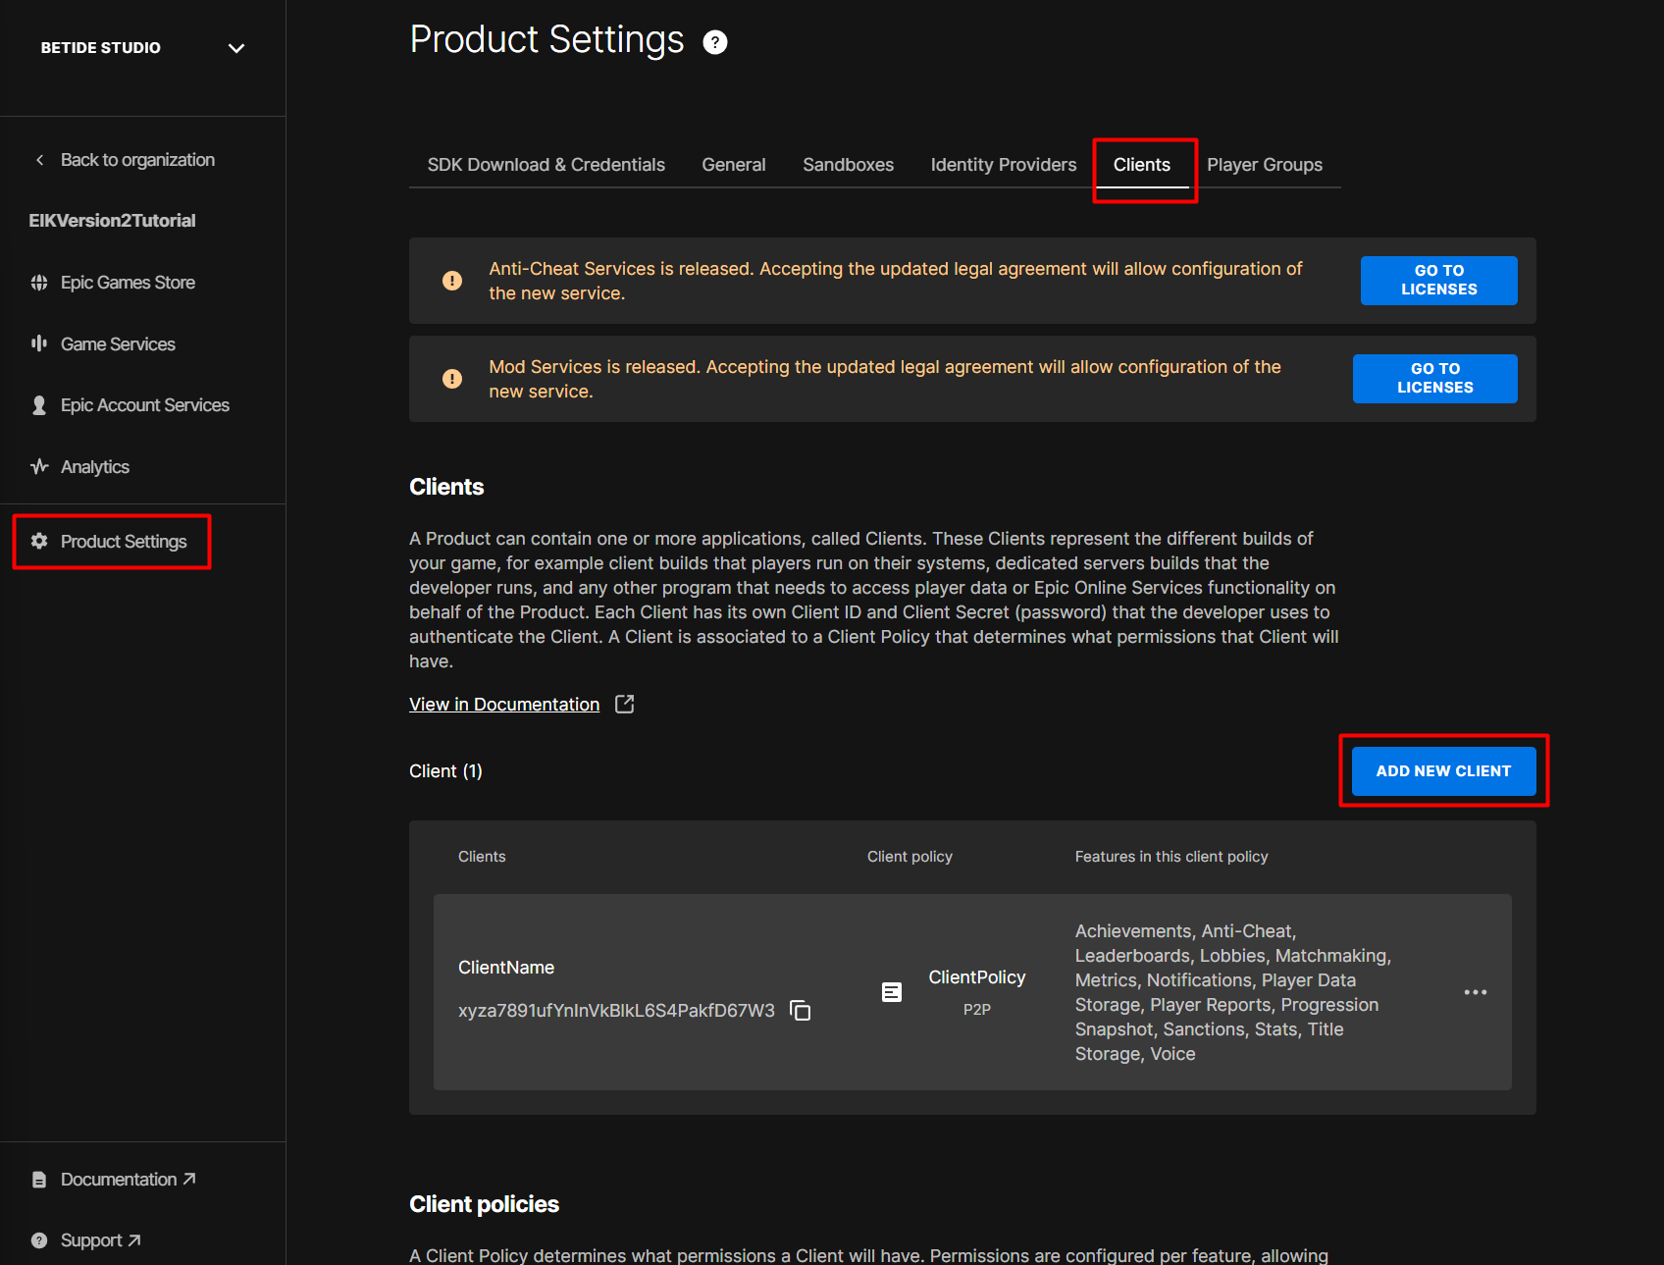Open Epic Games Store in sidebar

coord(128,283)
